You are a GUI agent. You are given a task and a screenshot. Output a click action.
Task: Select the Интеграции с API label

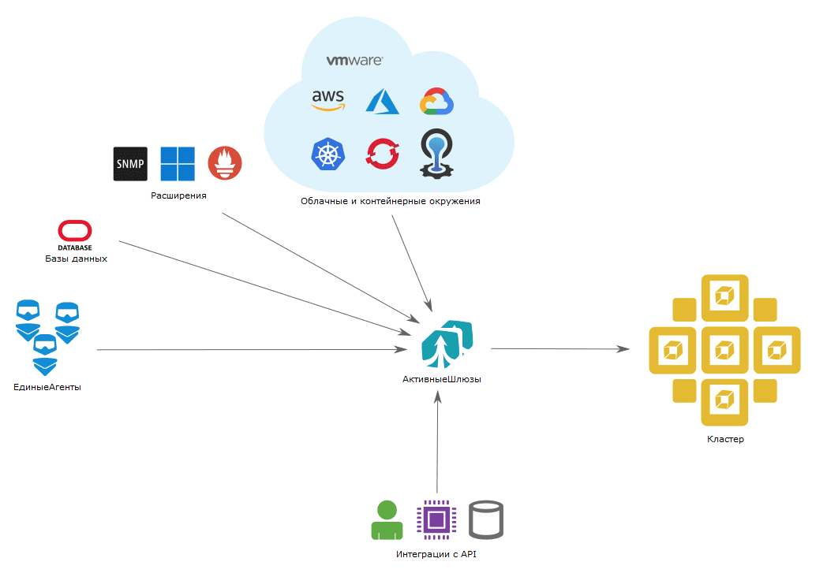pyautogui.click(x=436, y=555)
